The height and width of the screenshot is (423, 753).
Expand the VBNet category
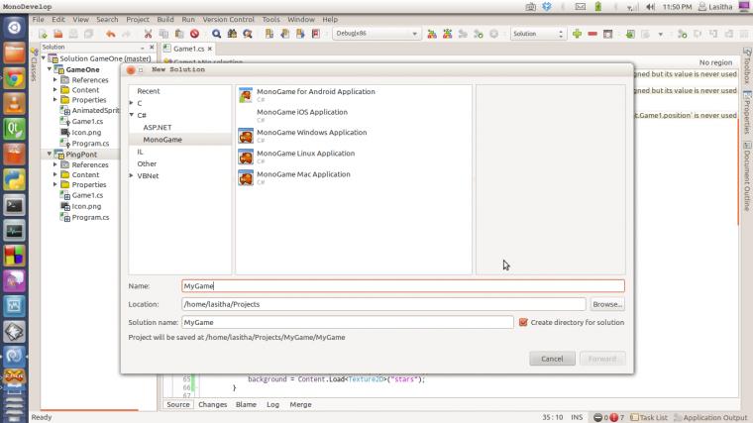[131, 175]
